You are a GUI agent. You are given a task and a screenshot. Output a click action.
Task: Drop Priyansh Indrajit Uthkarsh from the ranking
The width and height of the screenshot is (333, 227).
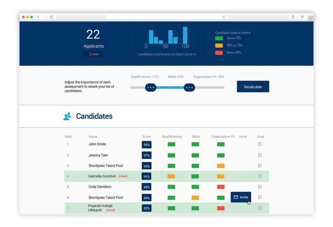pyautogui.click(x=260, y=208)
